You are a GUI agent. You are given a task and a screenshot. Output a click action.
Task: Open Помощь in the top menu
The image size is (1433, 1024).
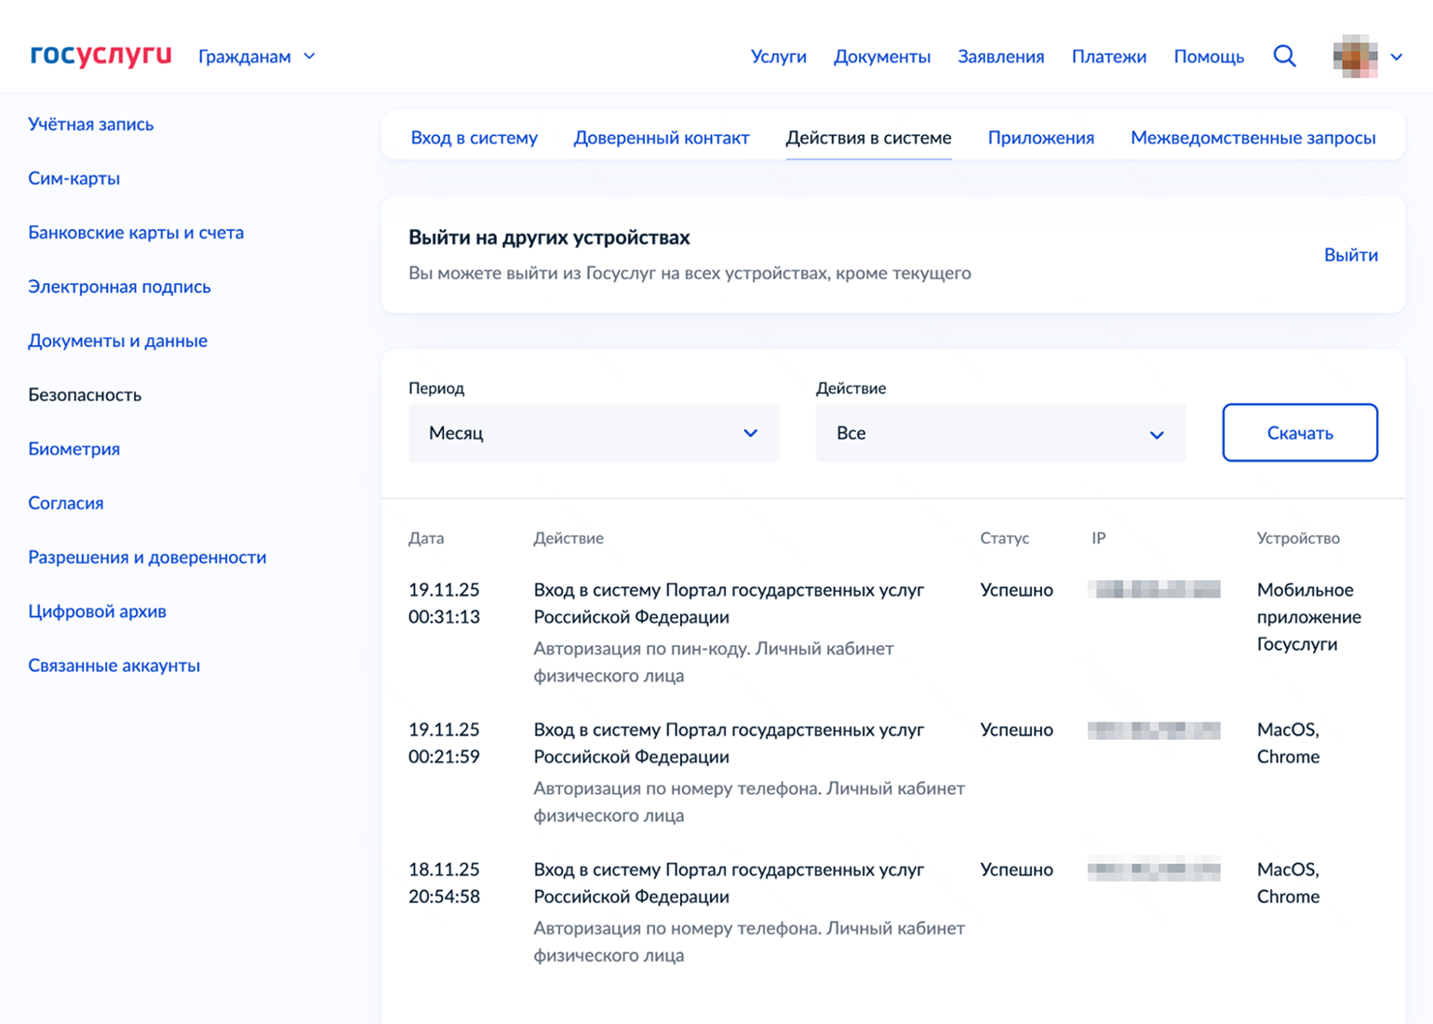[1209, 57]
